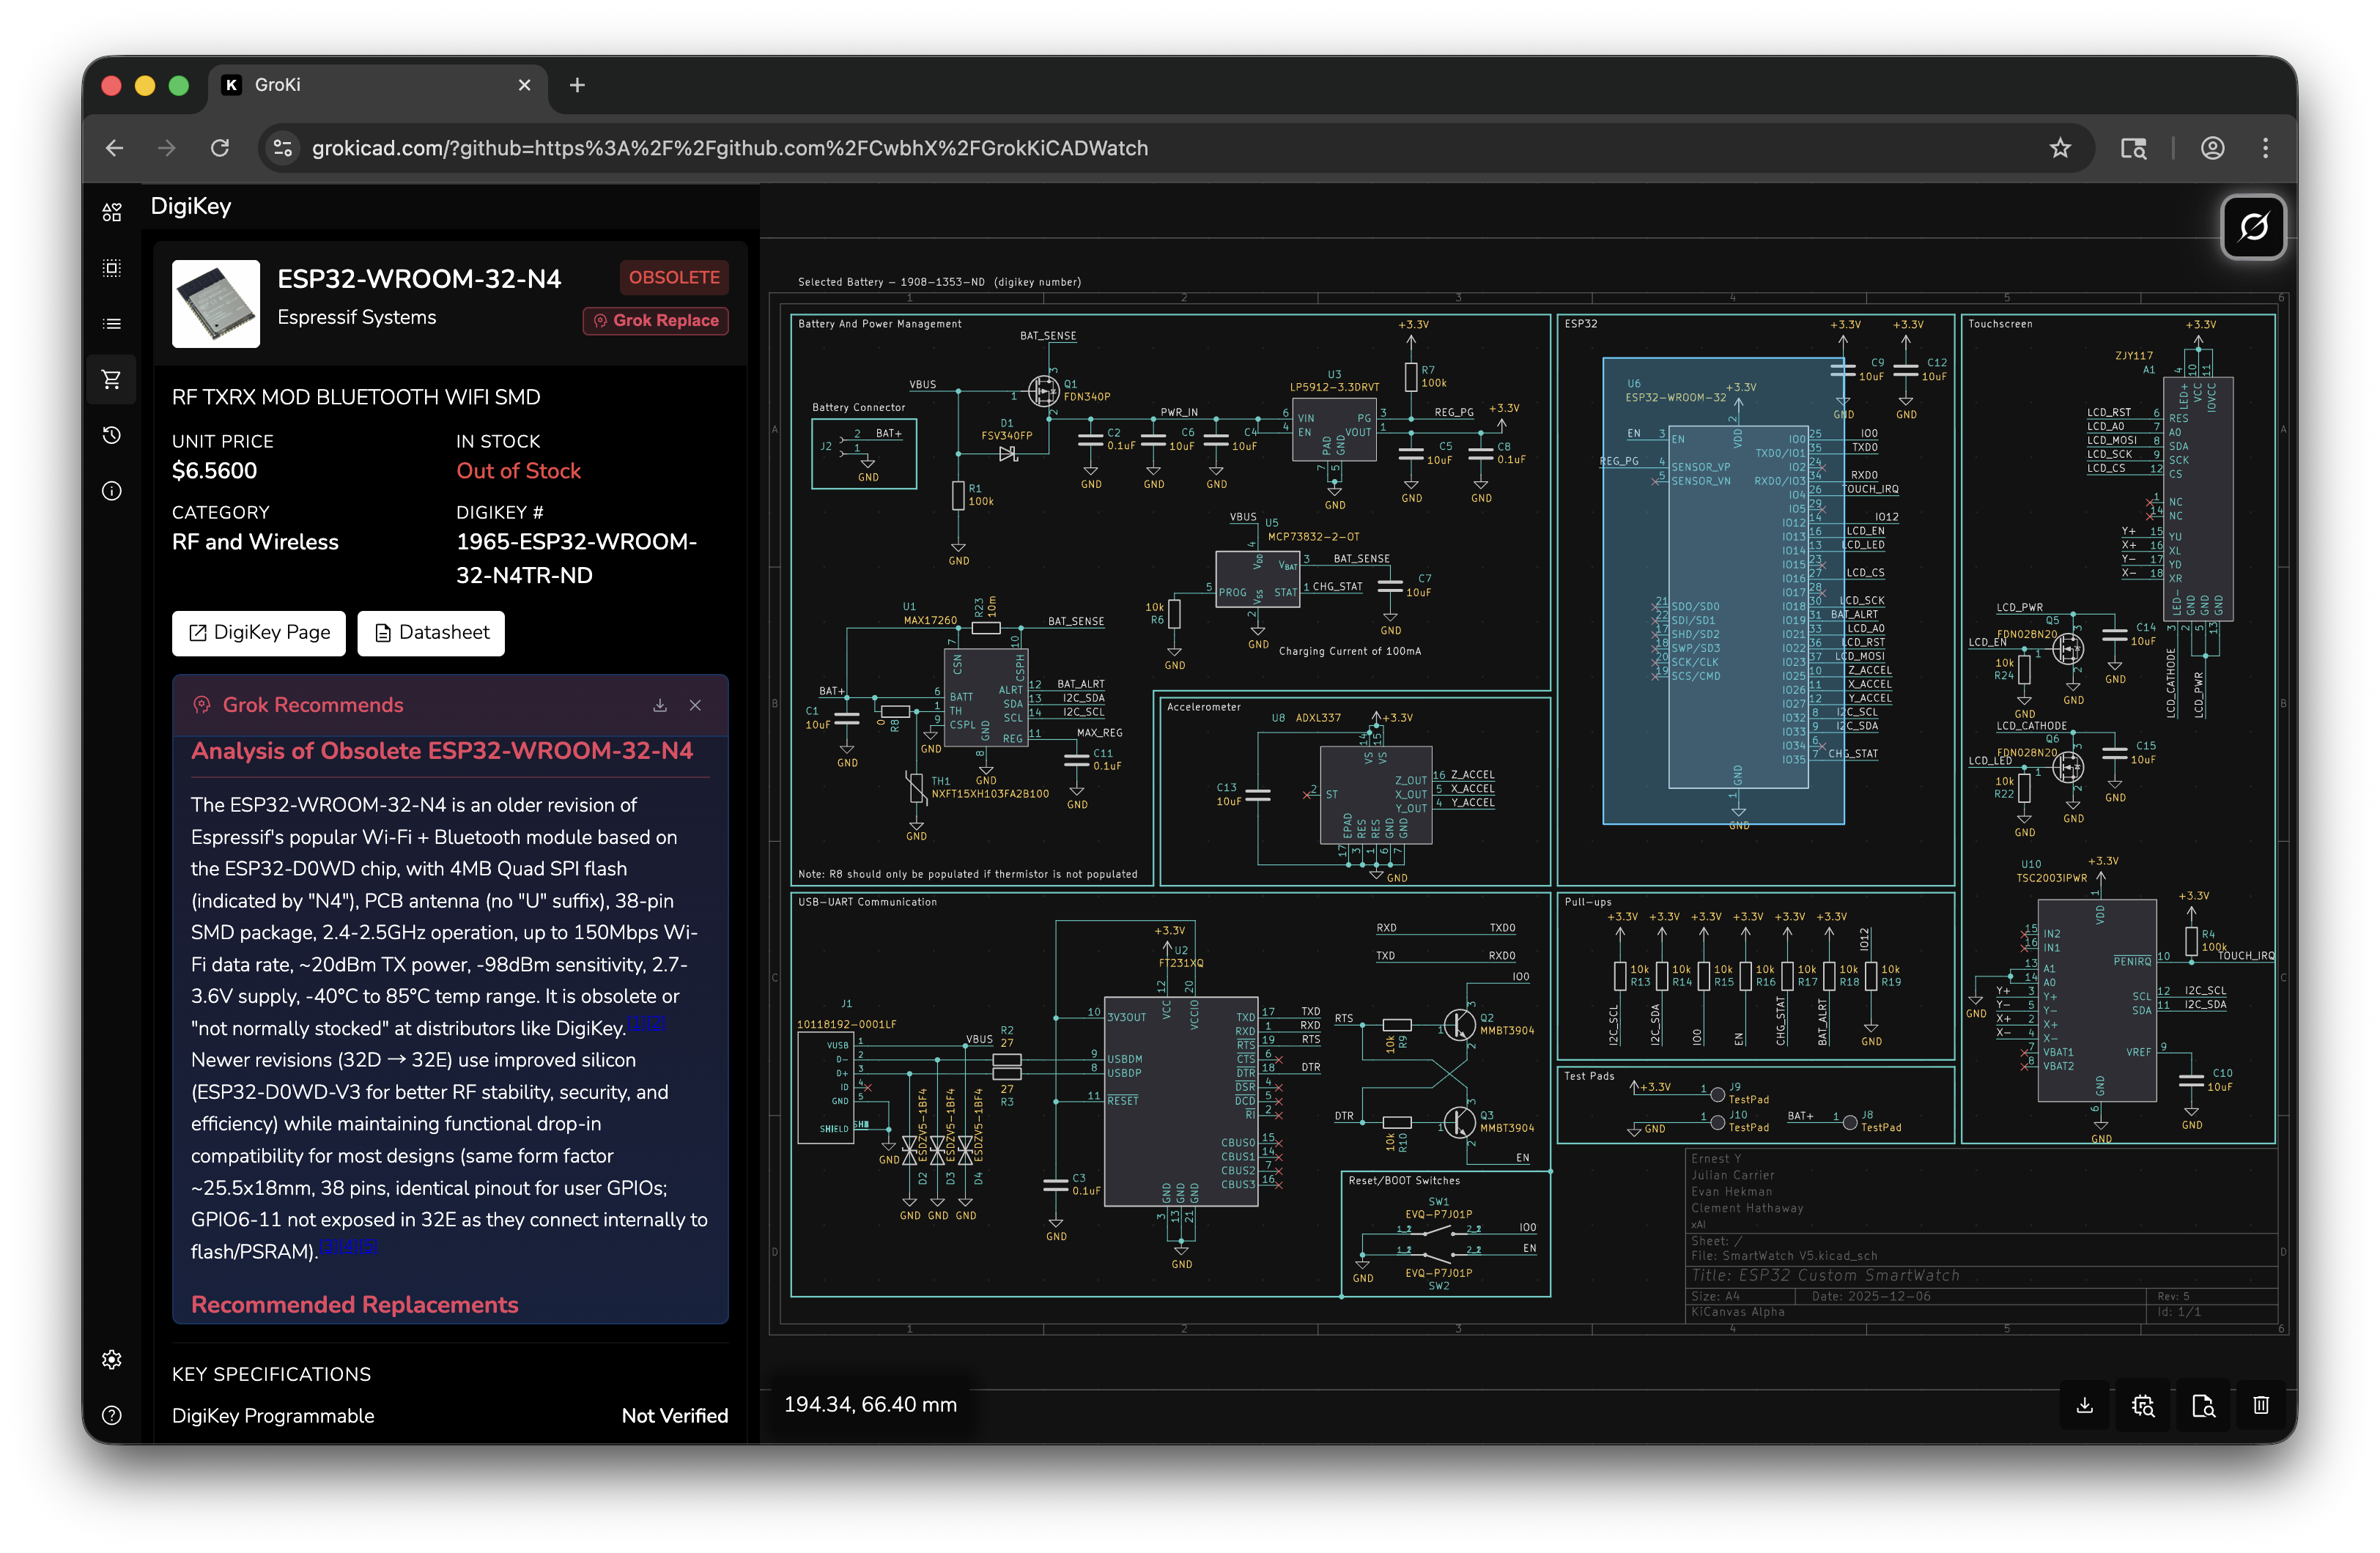
Task: Open the shopping cart DigiKey panel
Action: pos(112,380)
